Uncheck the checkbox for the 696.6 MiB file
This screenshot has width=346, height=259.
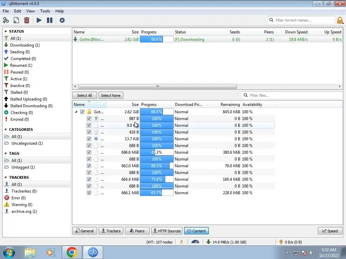pos(89,152)
